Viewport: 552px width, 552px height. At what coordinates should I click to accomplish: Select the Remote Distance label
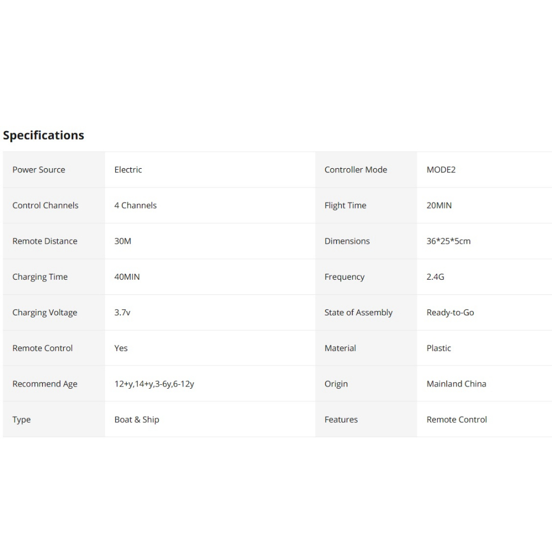point(45,241)
